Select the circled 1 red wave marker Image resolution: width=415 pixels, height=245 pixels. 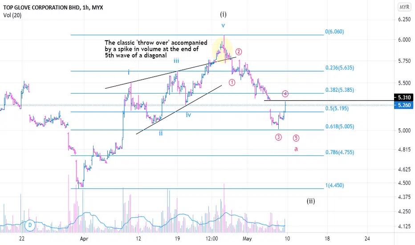[x=232, y=83]
